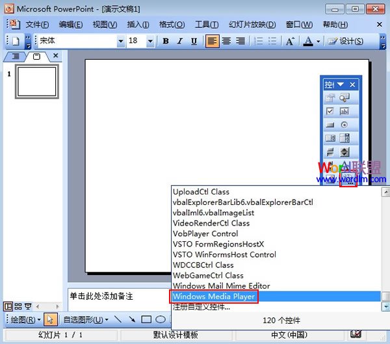Expand the formatting toolbar options chevron
The height and width of the screenshot is (344, 390).
pos(383,42)
